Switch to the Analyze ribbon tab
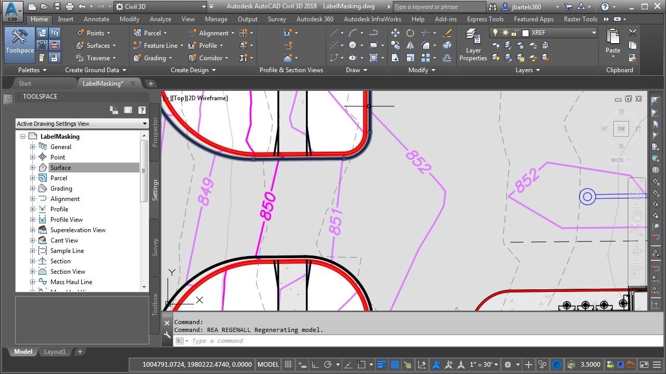This screenshot has width=666, height=374. [160, 19]
